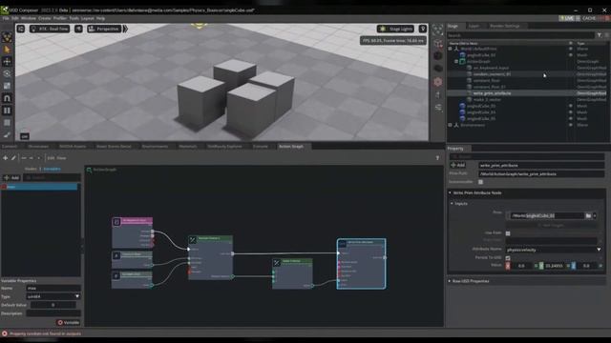Image resolution: width=611 pixels, height=343 pixels.
Task: Expand the viewport toolbar double-chevron
Action: [x=125, y=29]
